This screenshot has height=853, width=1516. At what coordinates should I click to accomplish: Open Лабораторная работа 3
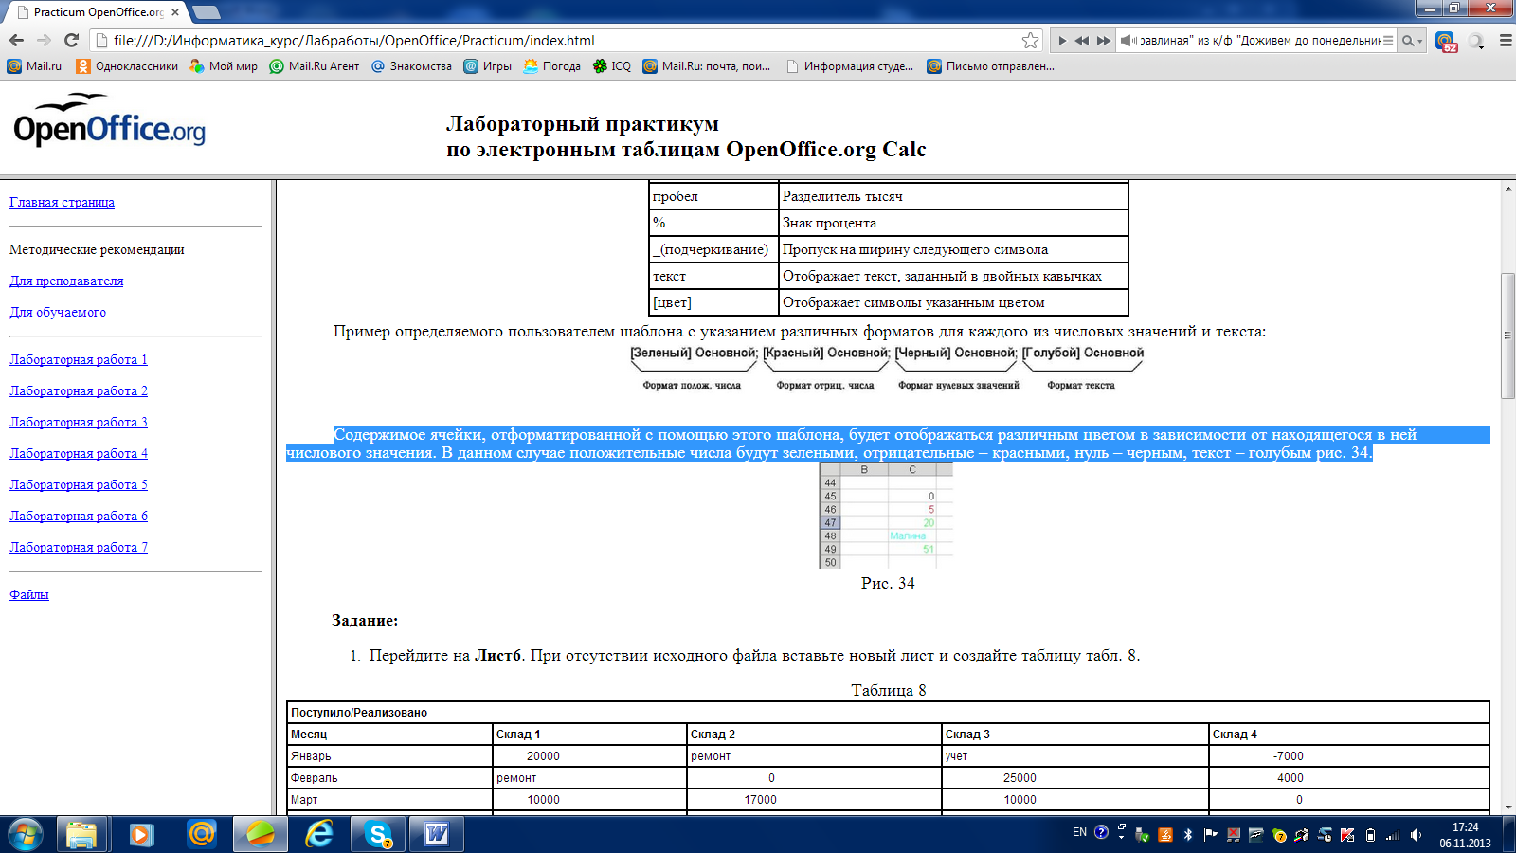pyautogui.click(x=79, y=422)
